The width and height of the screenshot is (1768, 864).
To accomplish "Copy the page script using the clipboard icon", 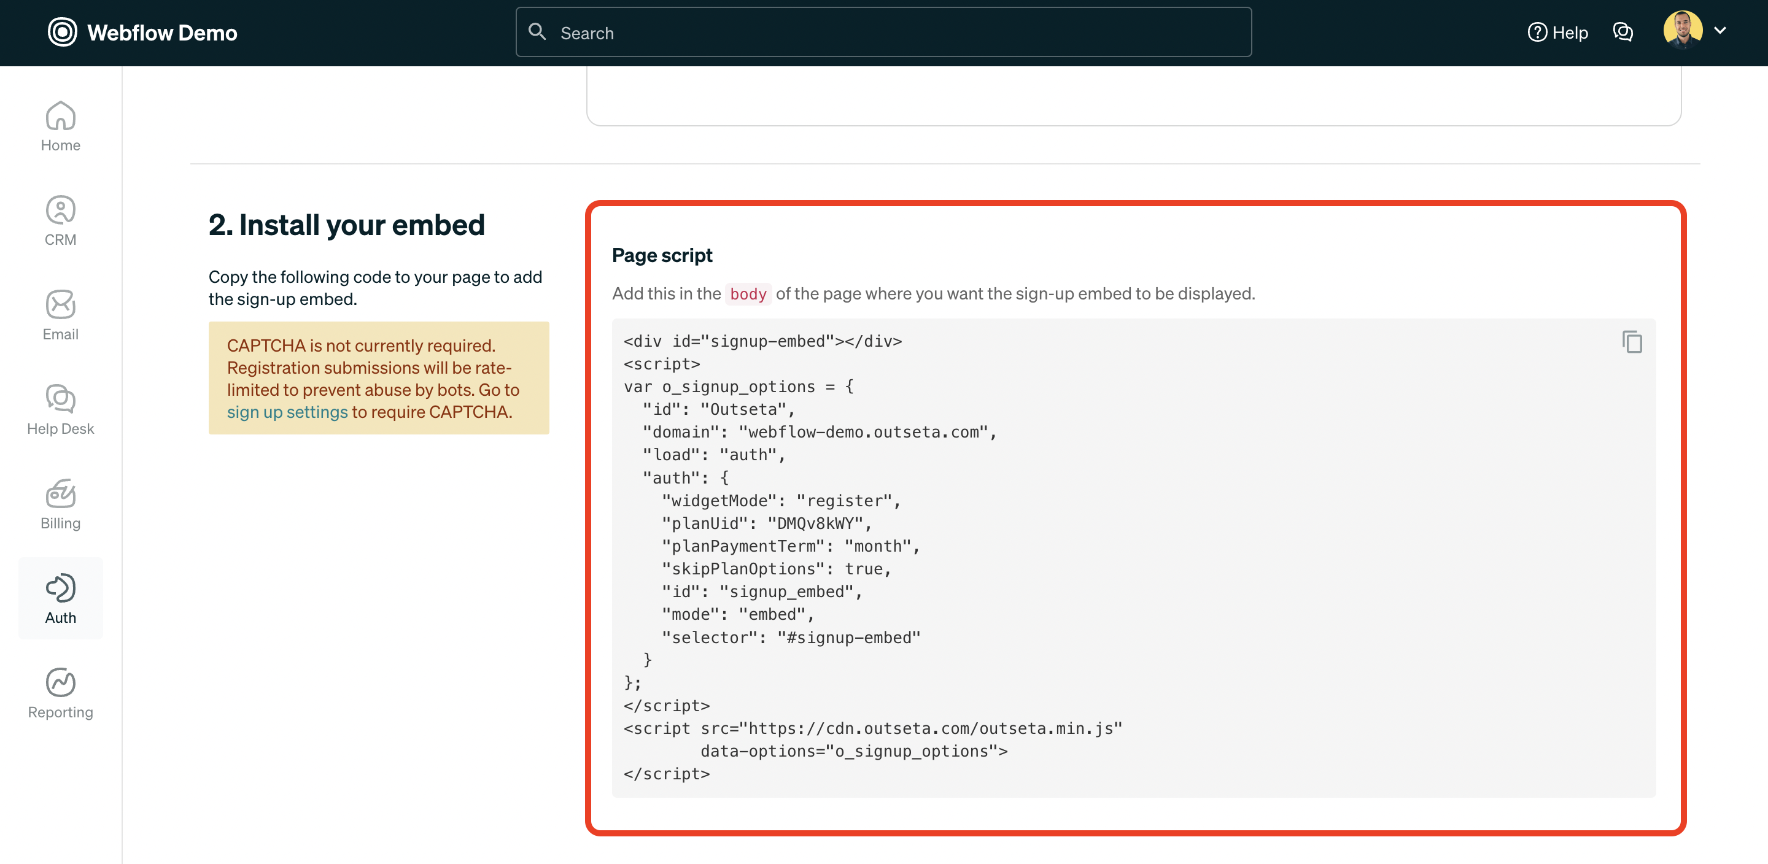I will [x=1632, y=342].
